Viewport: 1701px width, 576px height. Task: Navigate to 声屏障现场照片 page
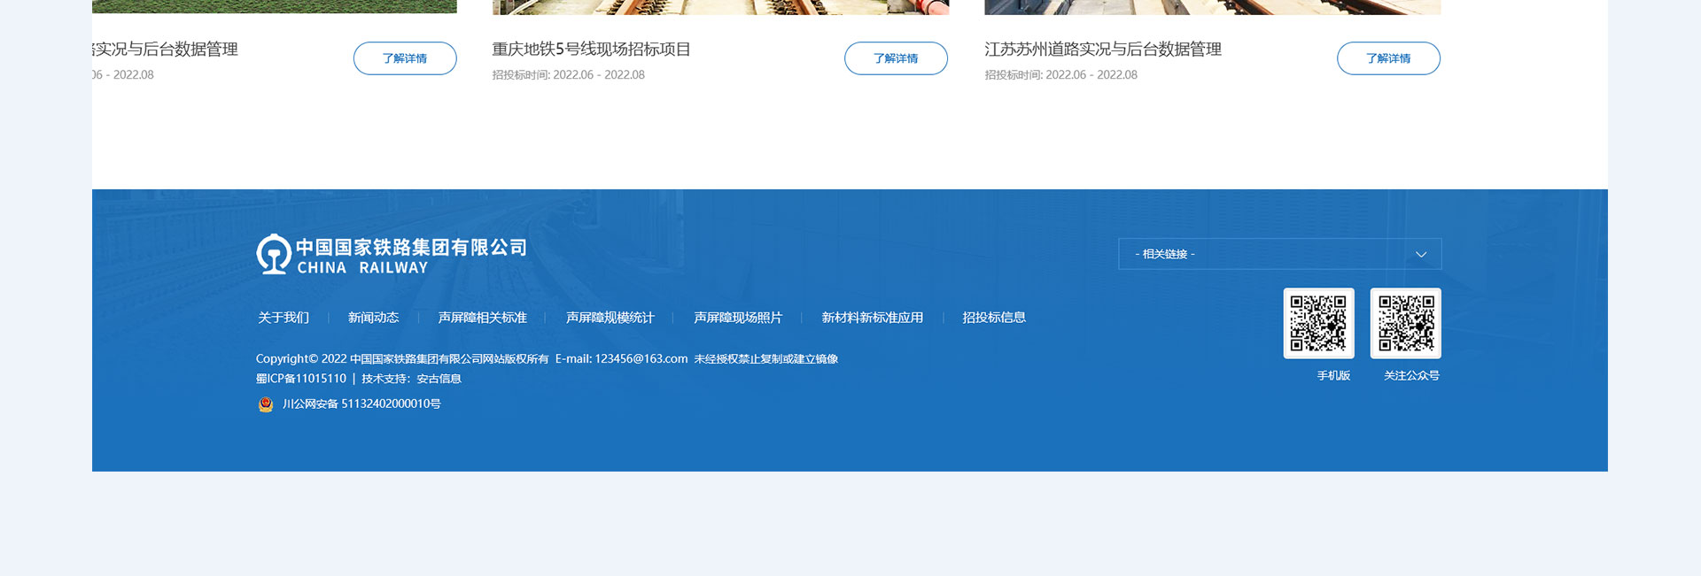coord(738,318)
